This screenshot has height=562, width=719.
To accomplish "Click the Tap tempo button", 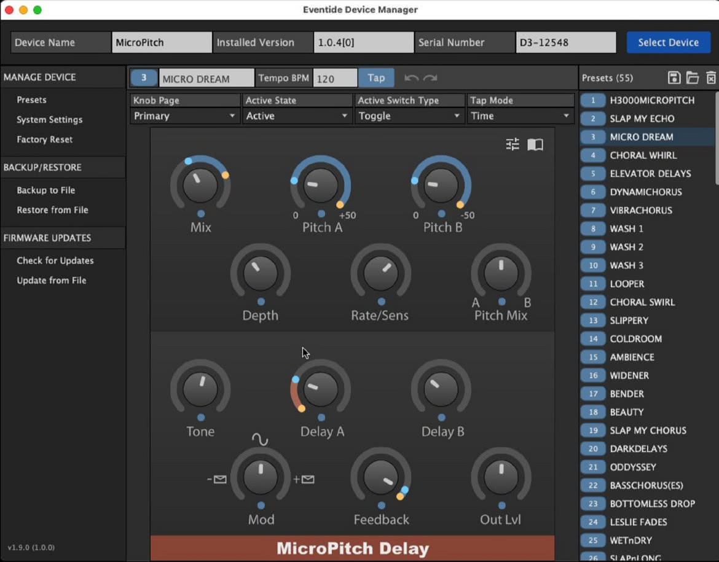I will (376, 77).
